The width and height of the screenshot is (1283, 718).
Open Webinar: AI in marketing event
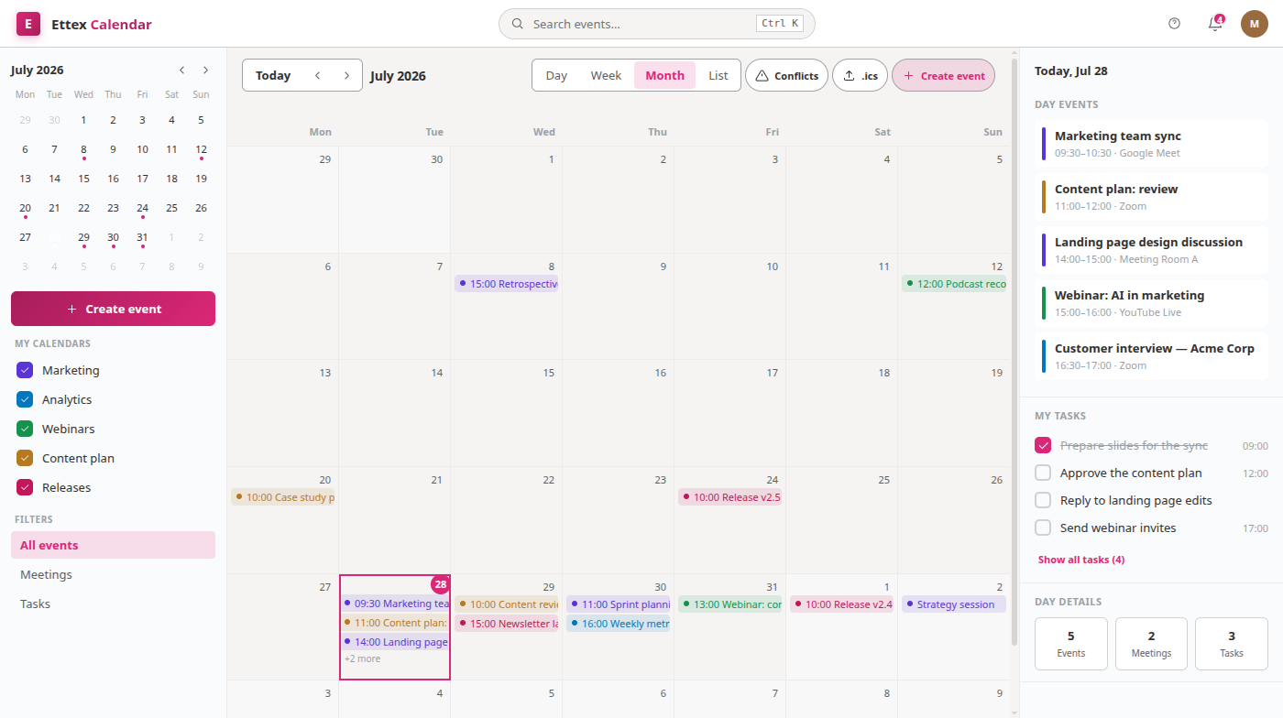pyautogui.click(x=1151, y=304)
